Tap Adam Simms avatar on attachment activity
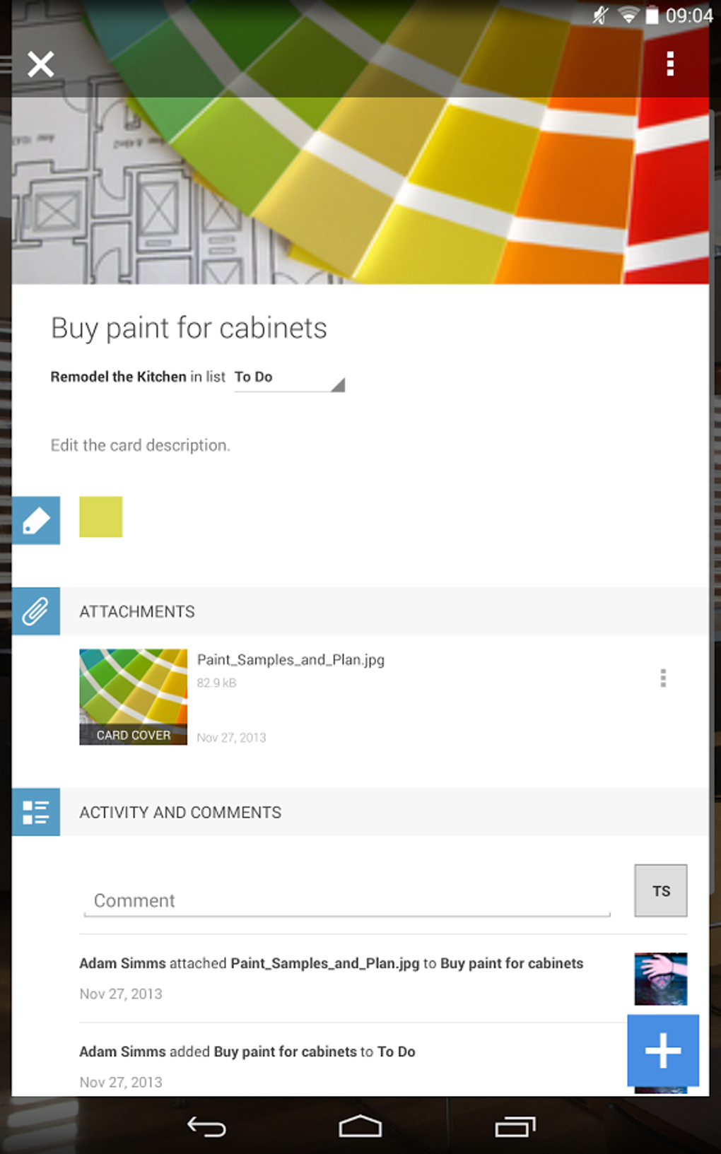Screen dimensions: 721x1154 click(x=661, y=979)
